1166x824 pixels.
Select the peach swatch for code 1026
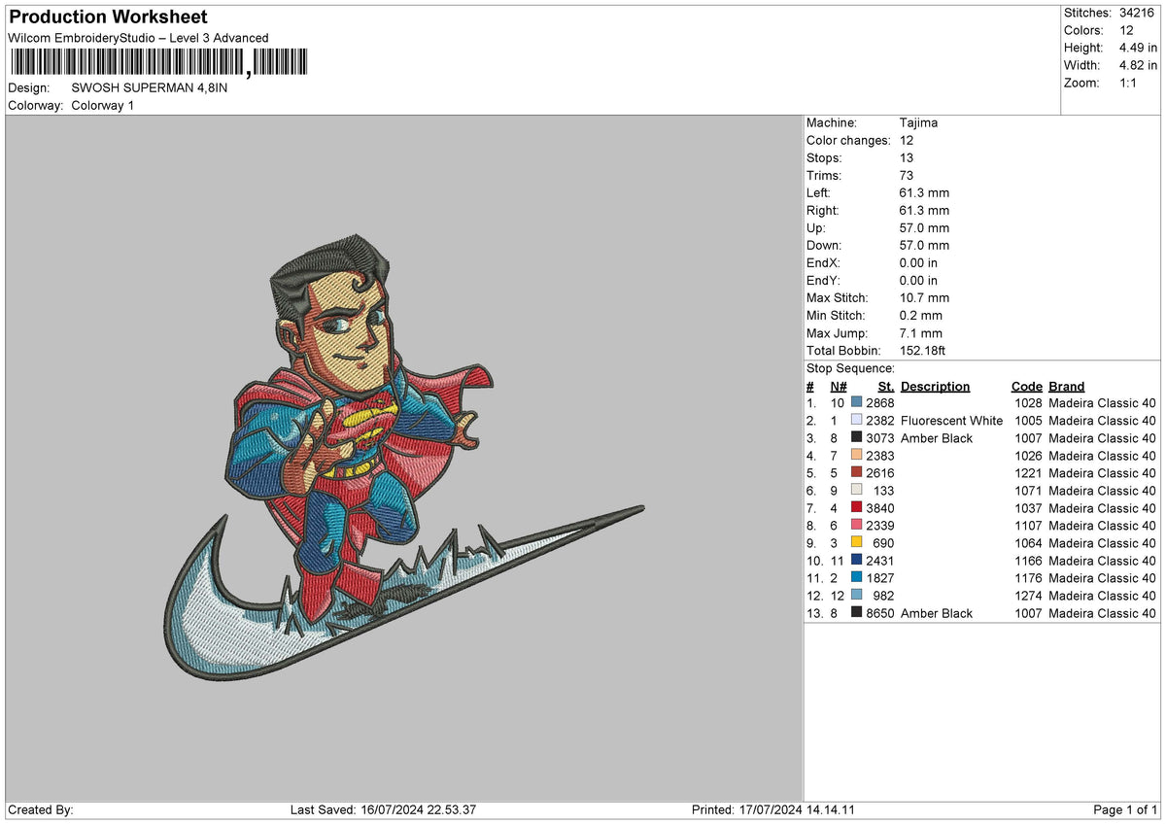(856, 456)
